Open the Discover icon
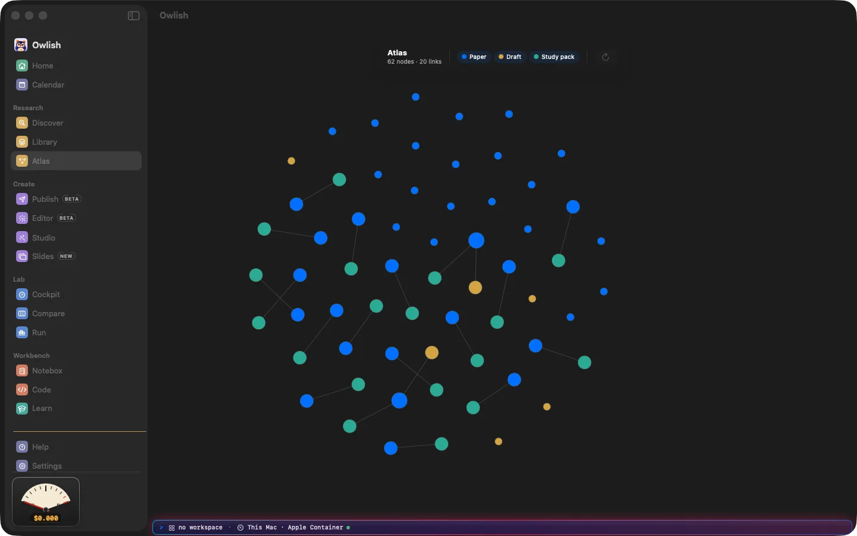The width and height of the screenshot is (857, 536). coord(22,123)
